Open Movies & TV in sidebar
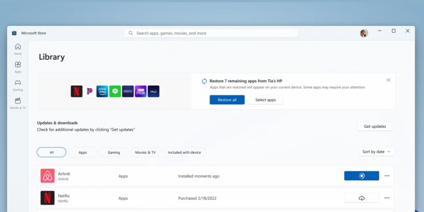 click(x=18, y=103)
